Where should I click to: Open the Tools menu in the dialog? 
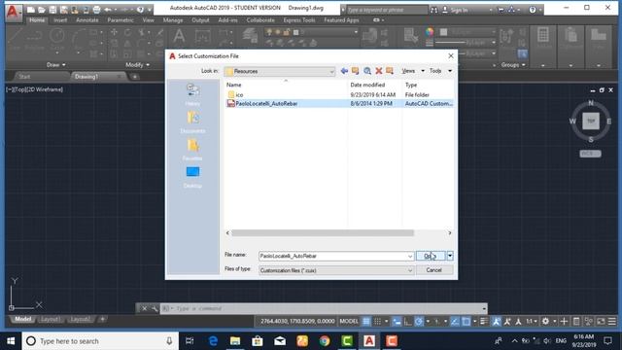click(x=440, y=71)
